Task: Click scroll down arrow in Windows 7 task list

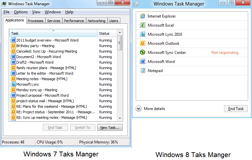Action: point(120,118)
